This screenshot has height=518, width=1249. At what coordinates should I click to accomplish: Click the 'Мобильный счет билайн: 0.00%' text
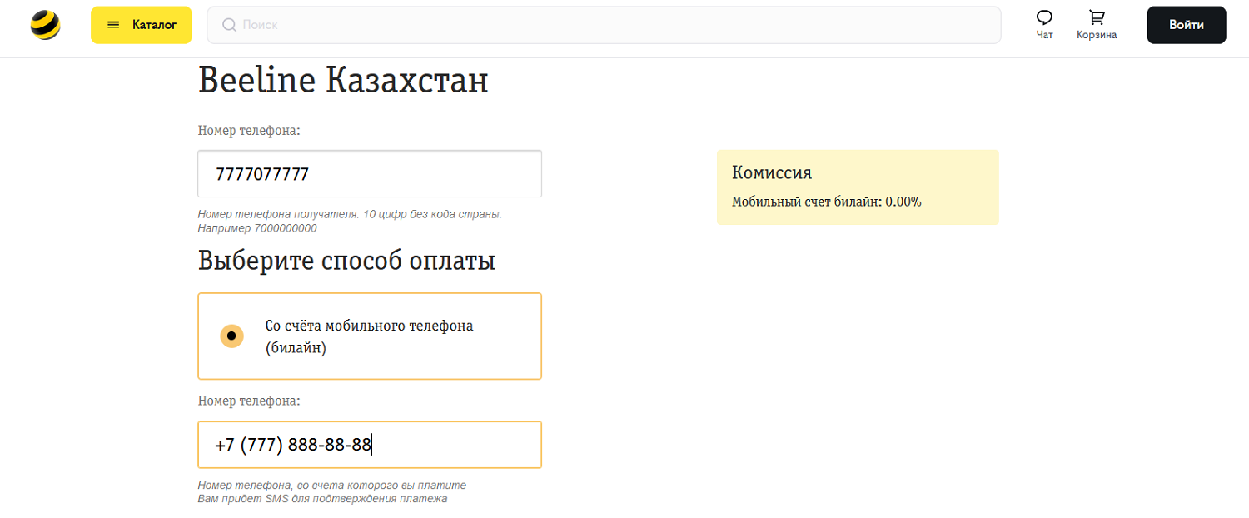click(826, 202)
